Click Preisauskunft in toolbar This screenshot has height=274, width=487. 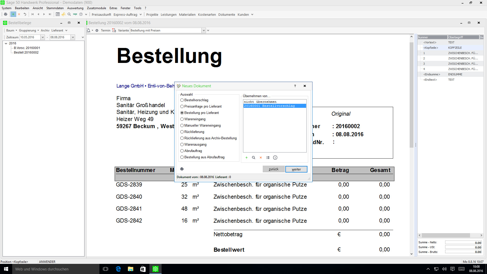[x=101, y=14]
